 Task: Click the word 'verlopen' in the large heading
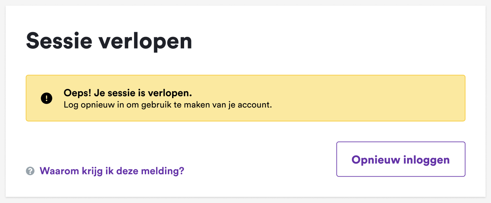145,41
